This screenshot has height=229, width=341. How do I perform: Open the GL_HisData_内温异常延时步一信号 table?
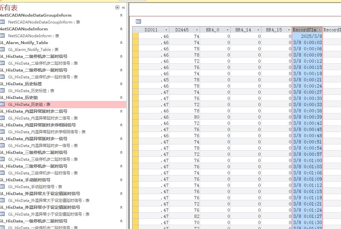[x=43, y=145]
